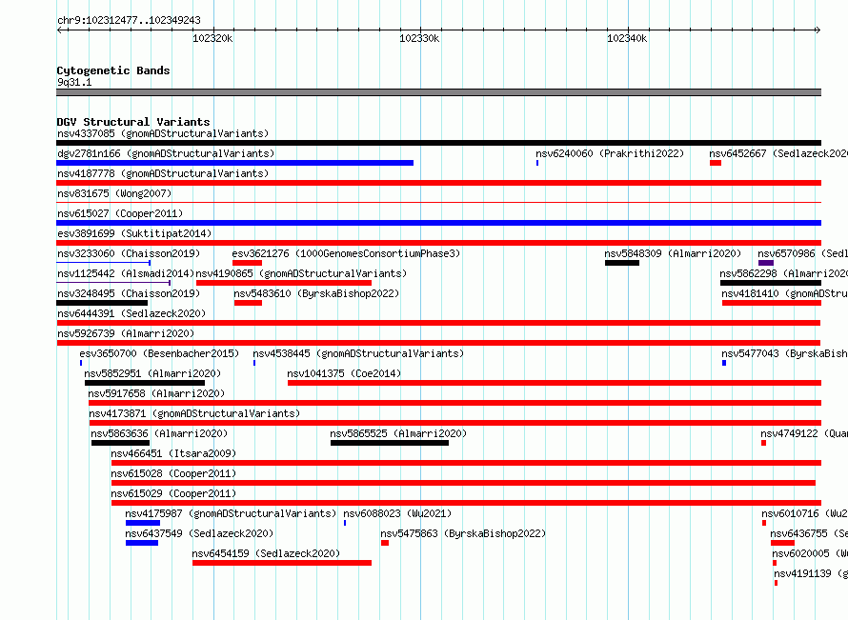The image size is (848, 620).
Task: Click the nsv6444391 (Sedlazeck2020) label
Action: [x=131, y=313]
